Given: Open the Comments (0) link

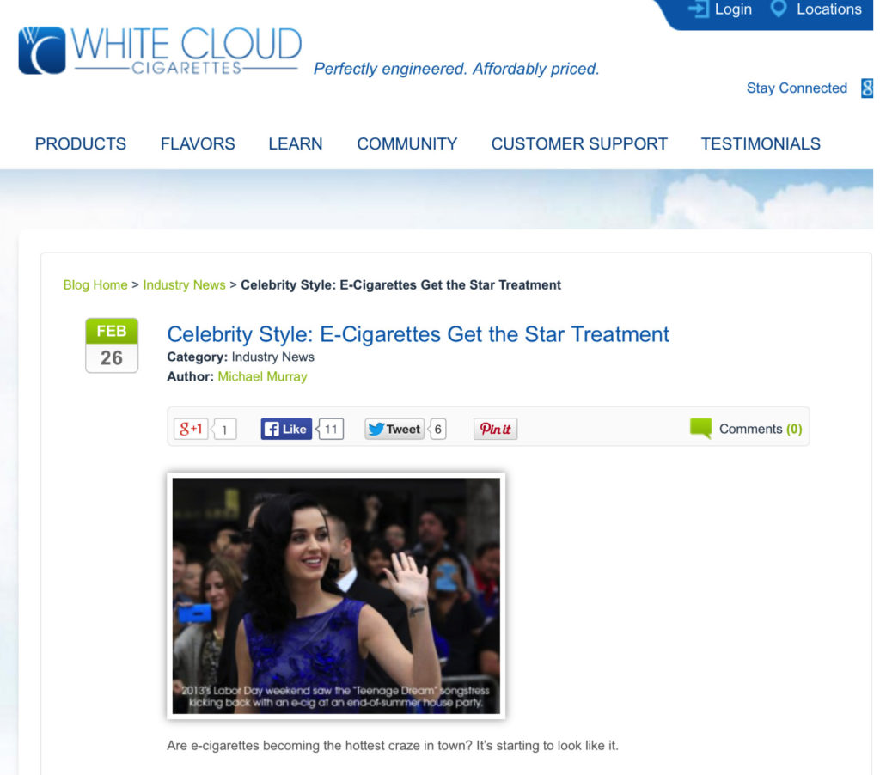Looking at the screenshot, I should 761,429.
